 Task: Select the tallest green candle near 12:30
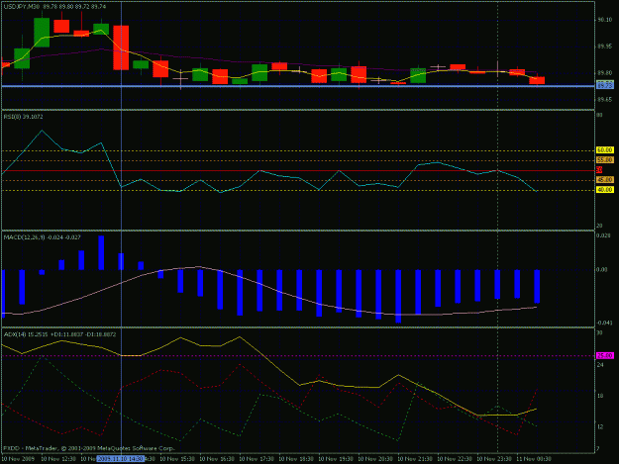(x=42, y=33)
